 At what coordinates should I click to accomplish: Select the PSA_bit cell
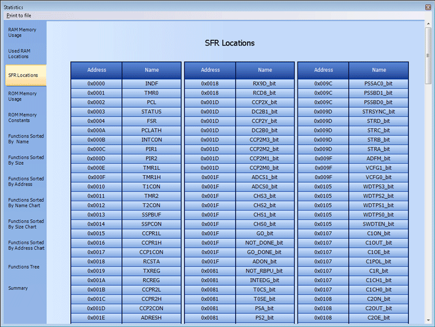point(265,309)
